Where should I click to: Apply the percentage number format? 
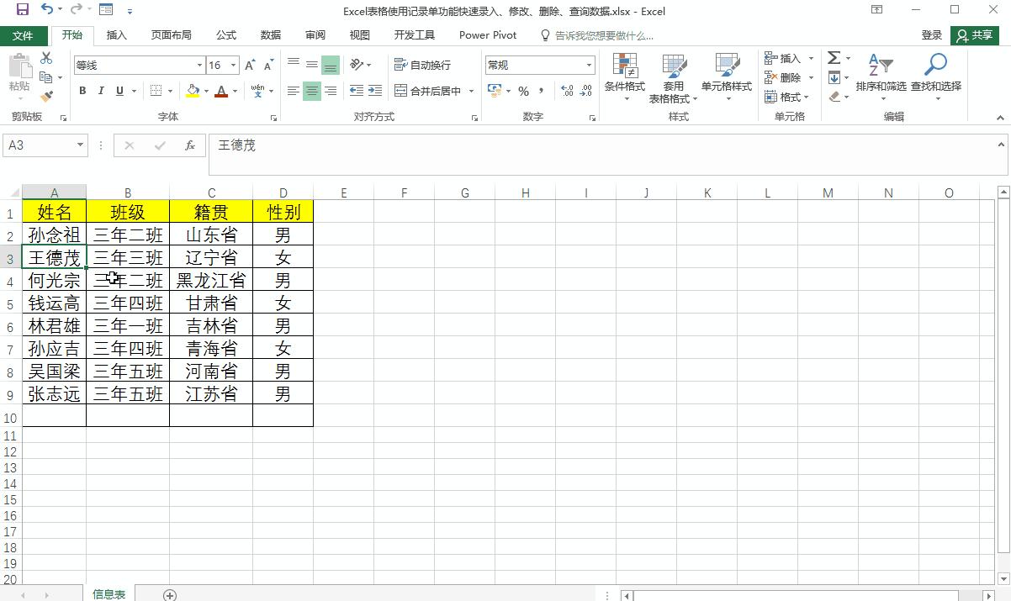click(523, 91)
